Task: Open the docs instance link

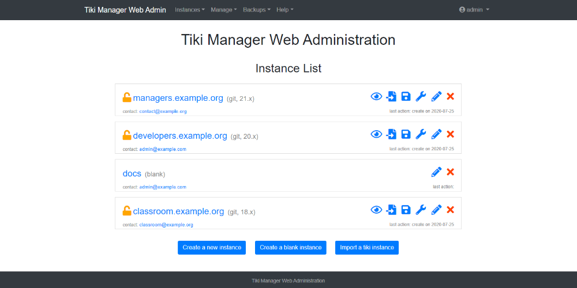Action: click(x=132, y=173)
